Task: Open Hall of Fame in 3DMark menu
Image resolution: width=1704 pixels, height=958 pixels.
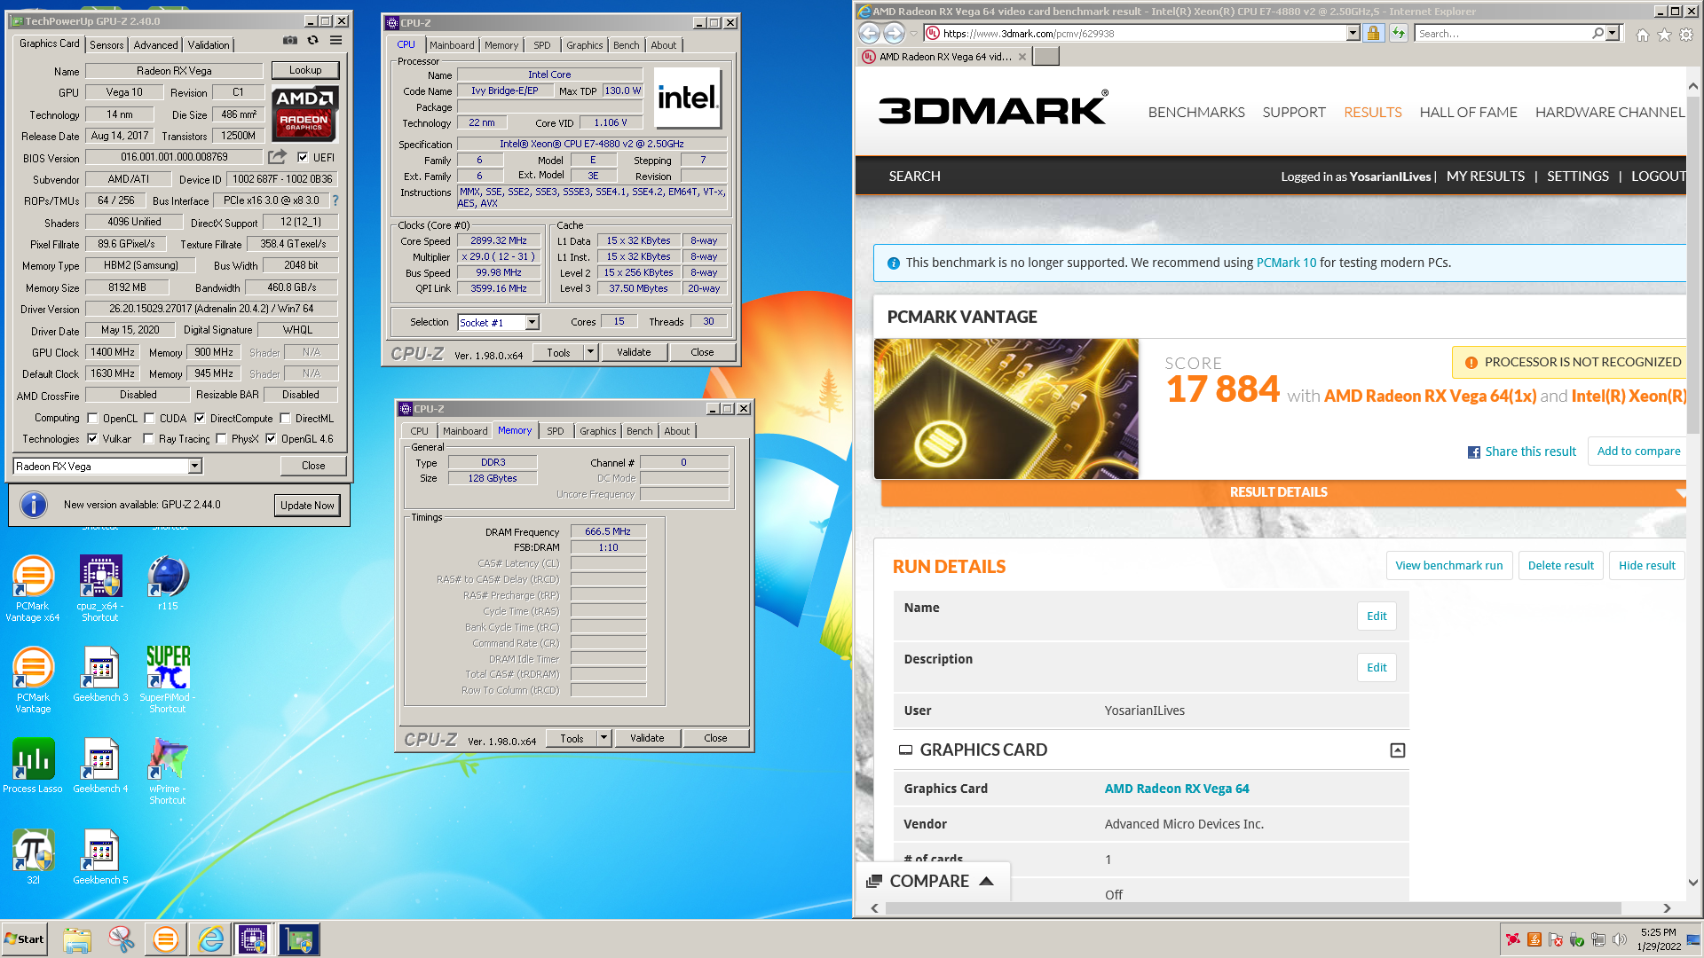Action: click(x=1468, y=112)
